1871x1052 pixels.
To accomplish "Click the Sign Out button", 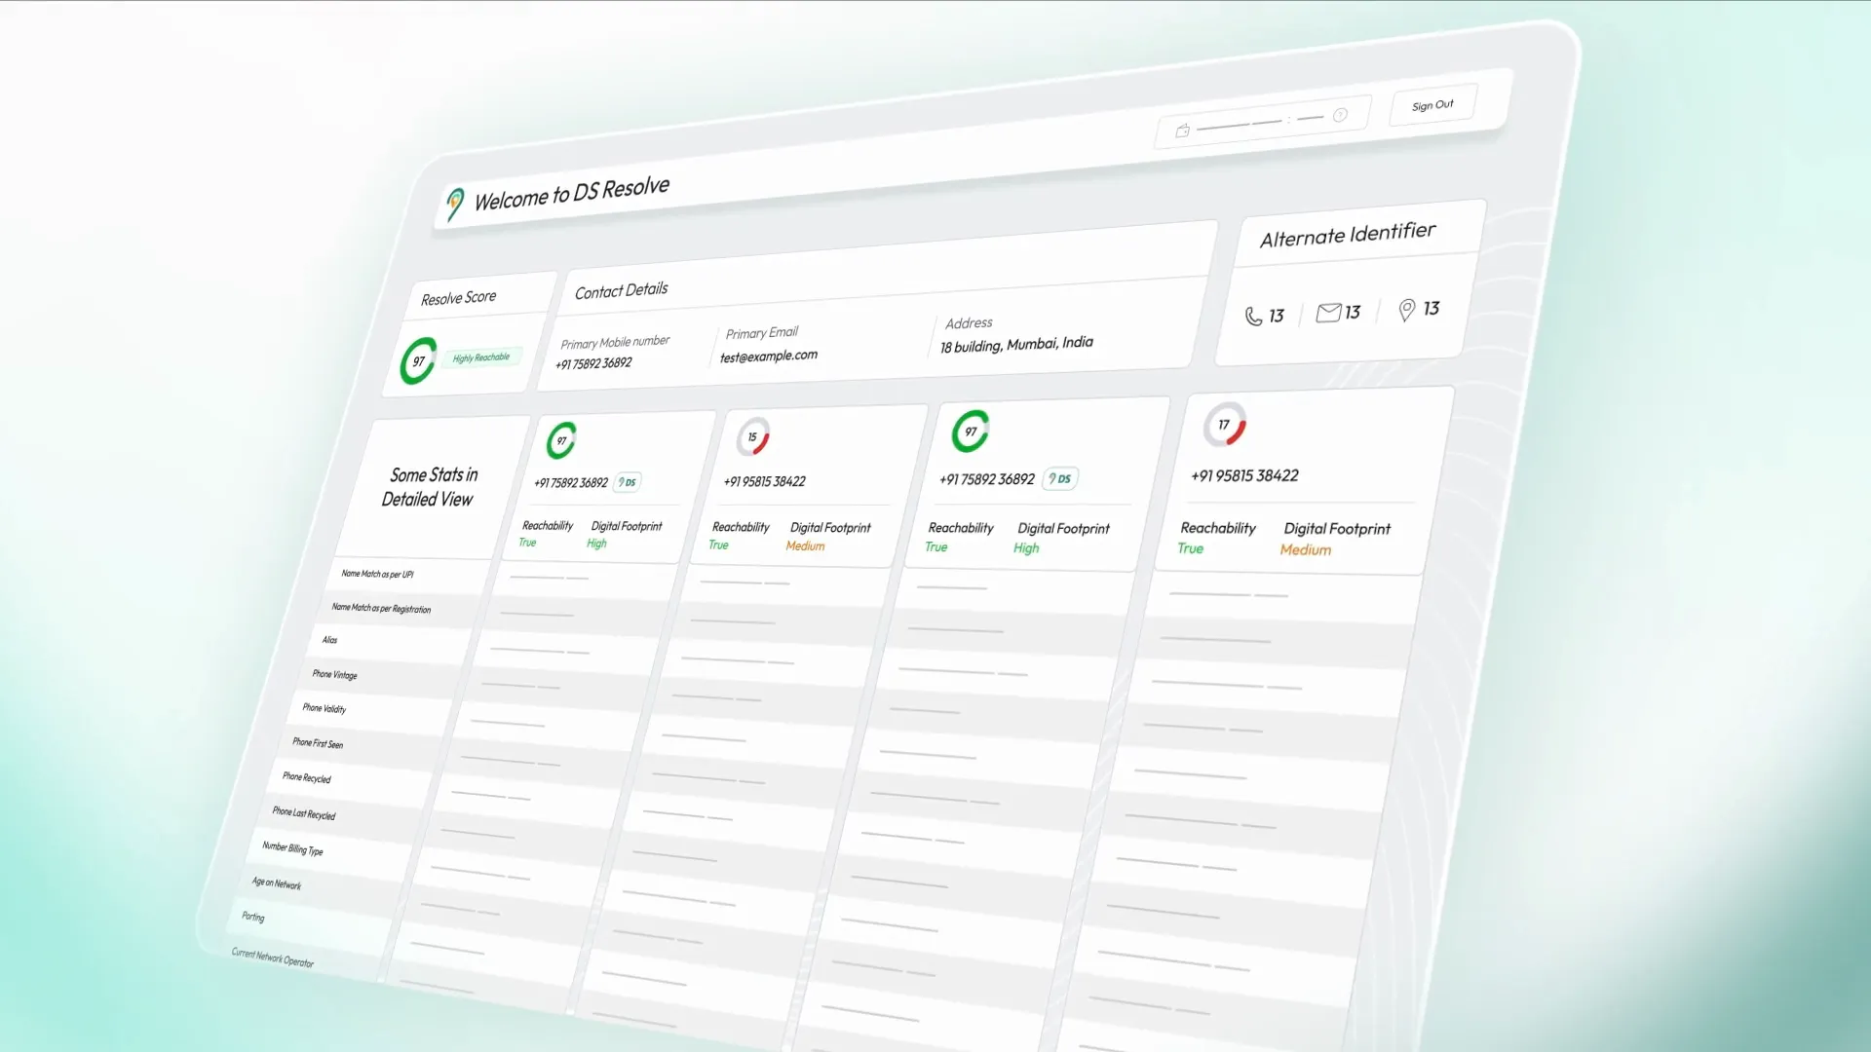I will tap(1432, 104).
